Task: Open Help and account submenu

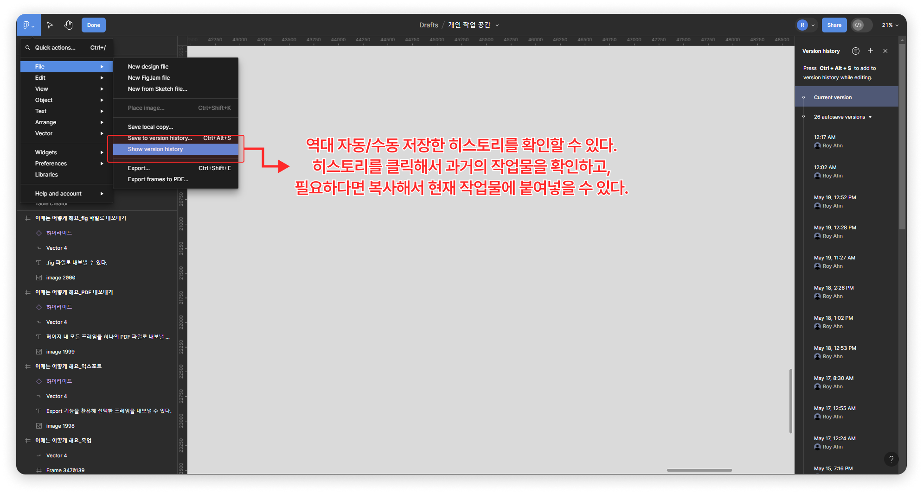Action: tap(67, 194)
